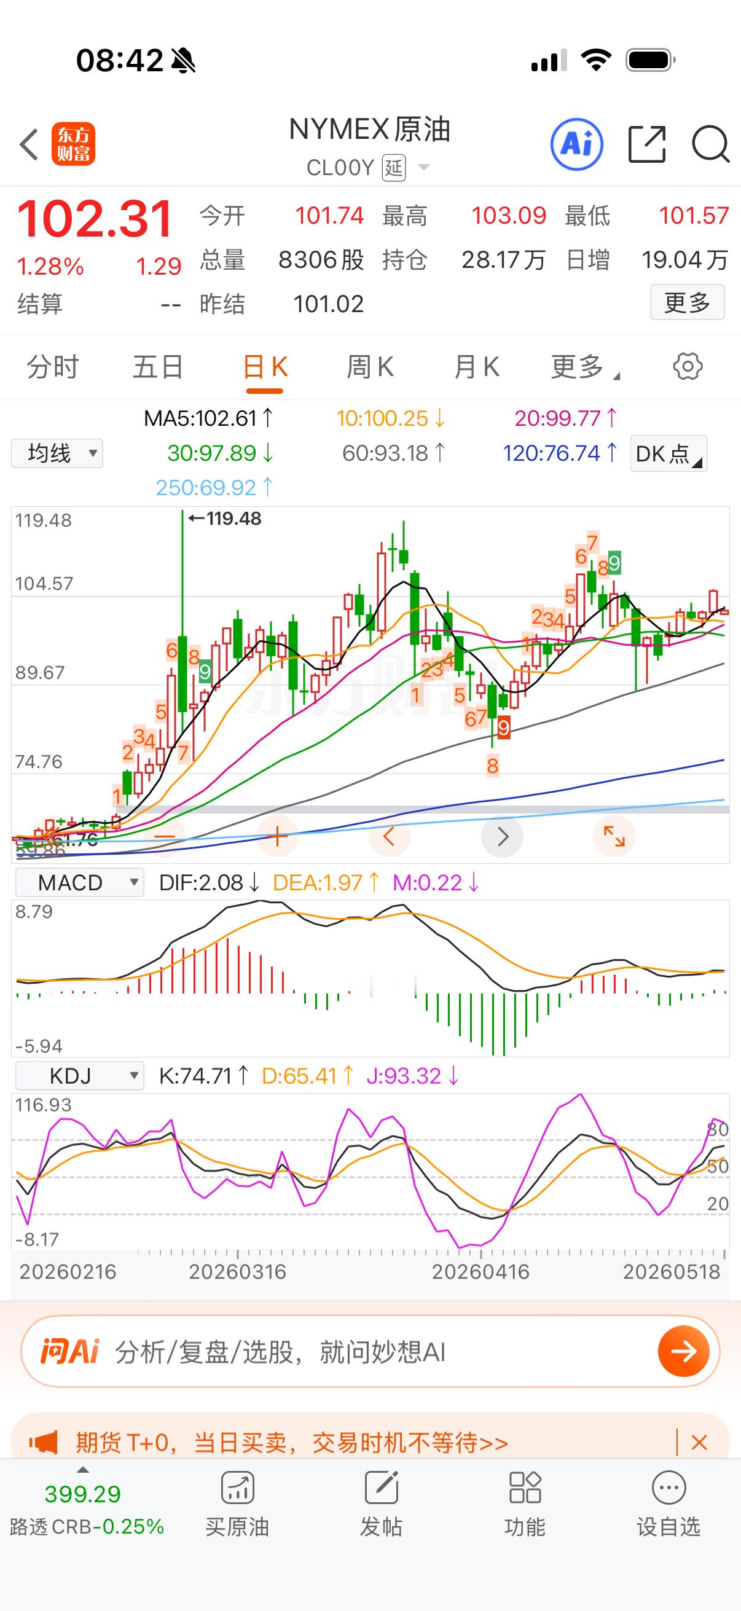The width and height of the screenshot is (741, 1611).
Task: Open chart settings gear icon
Action: pos(687,366)
